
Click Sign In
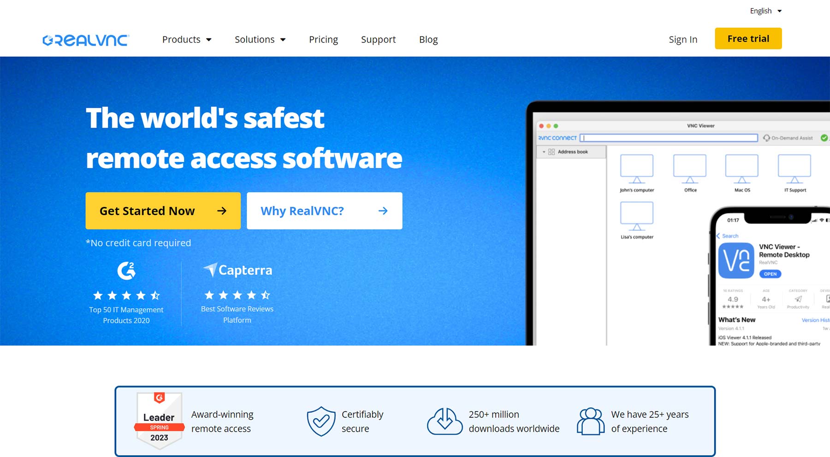(x=683, y=40)
